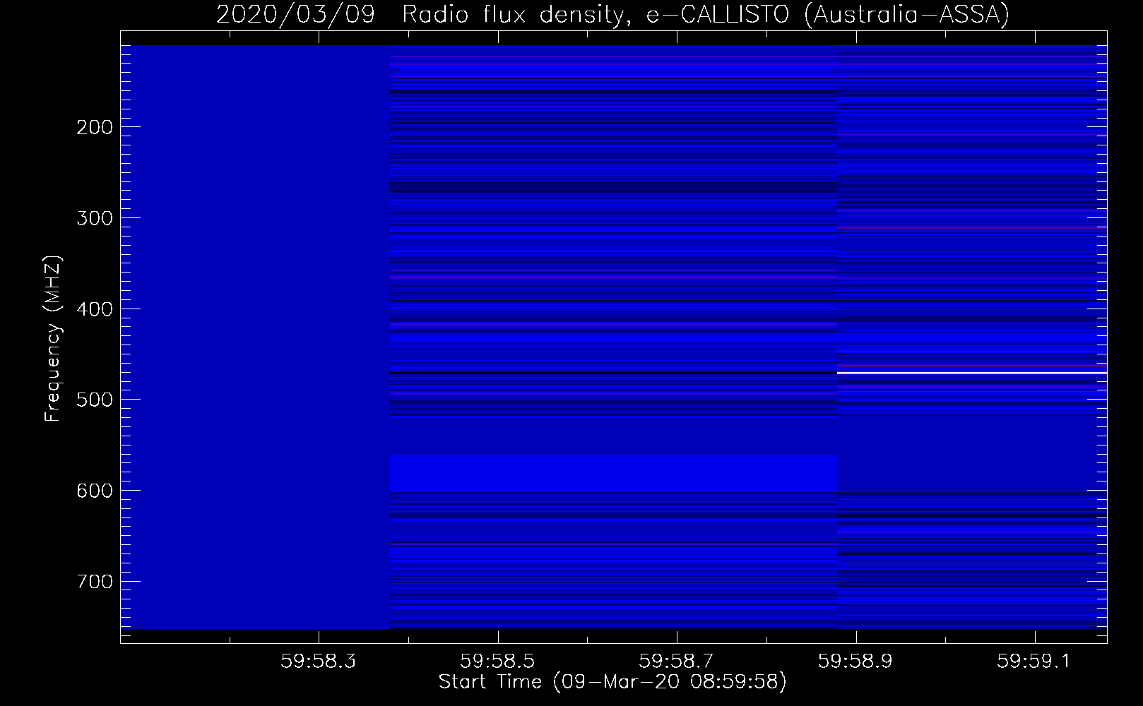Click the 700 frequency tick label

(x=94, y=582)
